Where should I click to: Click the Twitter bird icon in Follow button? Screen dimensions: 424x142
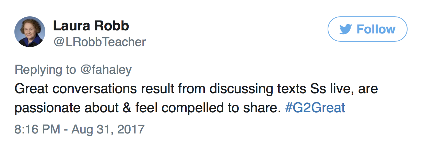346,29
